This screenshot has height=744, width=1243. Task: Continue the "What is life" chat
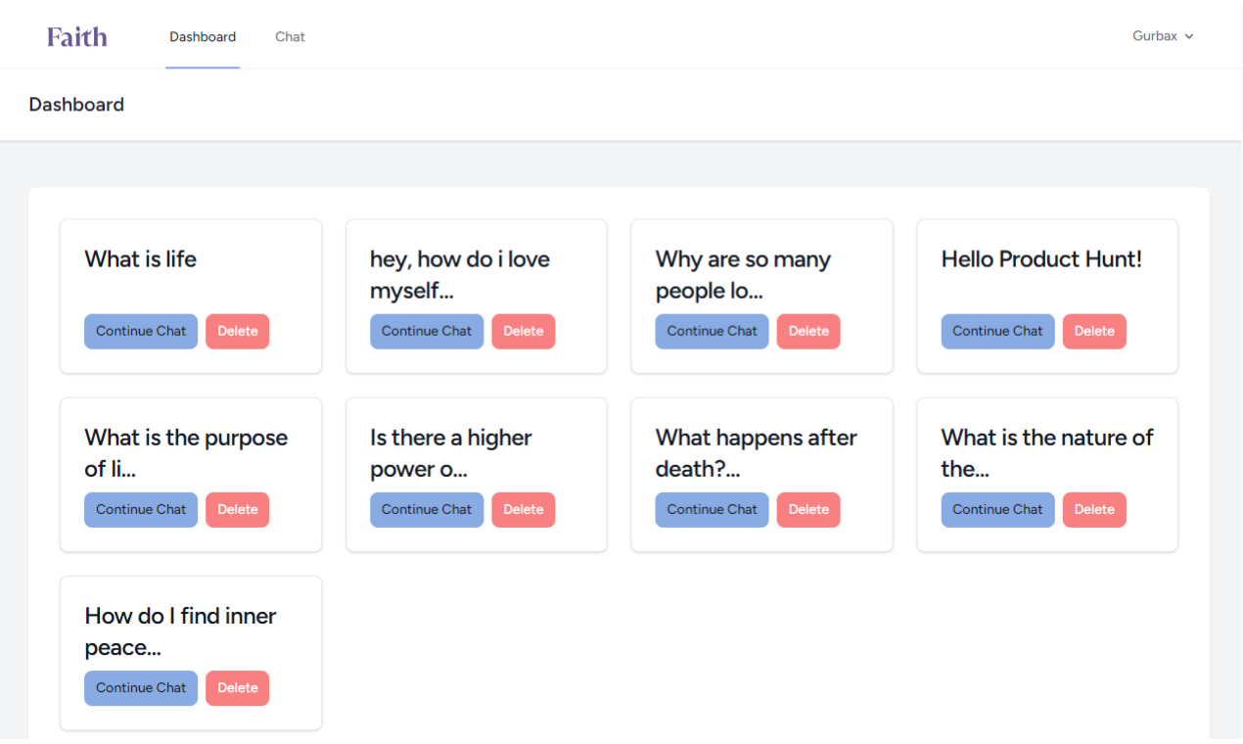(141, 331)
